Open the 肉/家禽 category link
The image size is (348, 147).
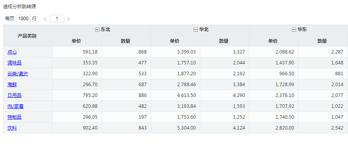[x=15, y=106]
